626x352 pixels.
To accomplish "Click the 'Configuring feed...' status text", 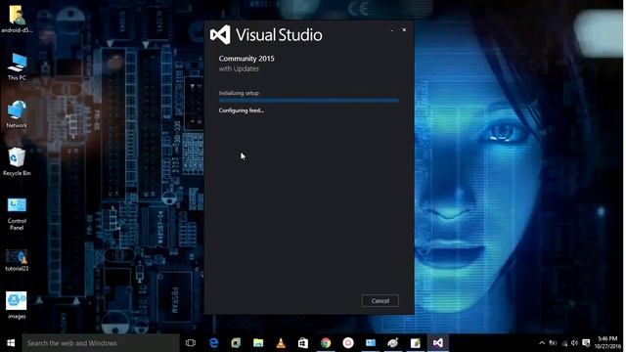I will click(x=242, y=110).
